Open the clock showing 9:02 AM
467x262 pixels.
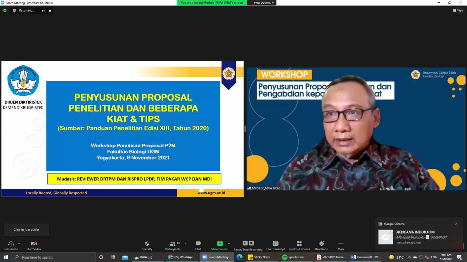coord(446,257)
